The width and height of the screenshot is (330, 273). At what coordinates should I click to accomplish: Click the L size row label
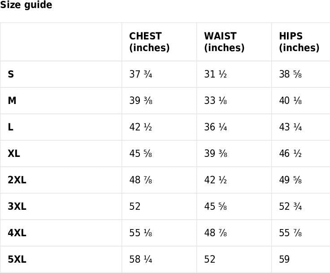(10, 127)
